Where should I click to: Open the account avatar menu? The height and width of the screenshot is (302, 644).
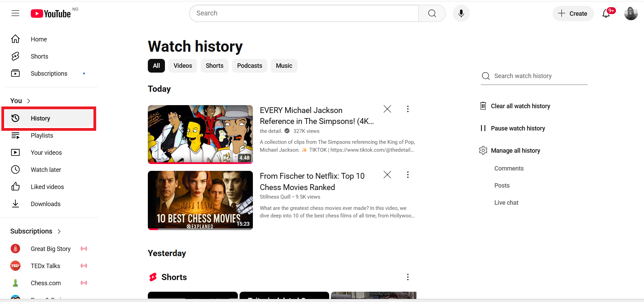tap(631, 13)
